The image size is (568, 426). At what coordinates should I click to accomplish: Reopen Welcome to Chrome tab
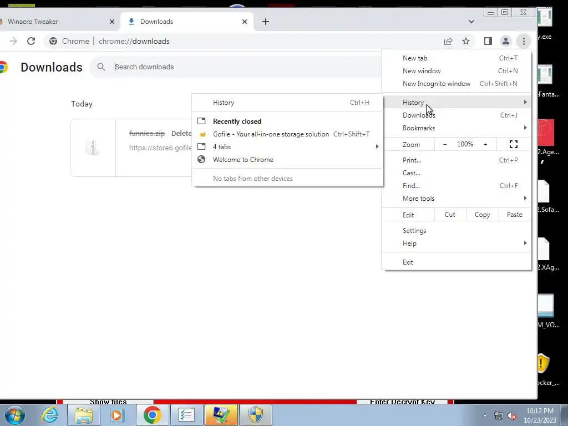pos(287,160)
